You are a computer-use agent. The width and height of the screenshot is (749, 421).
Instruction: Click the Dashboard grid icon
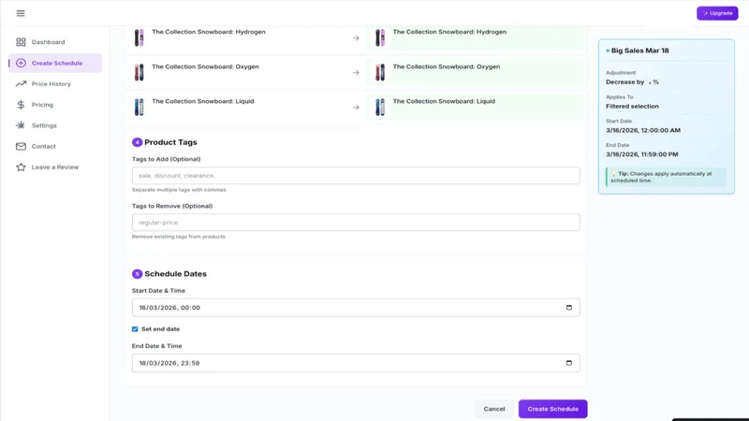coord(21,42)
